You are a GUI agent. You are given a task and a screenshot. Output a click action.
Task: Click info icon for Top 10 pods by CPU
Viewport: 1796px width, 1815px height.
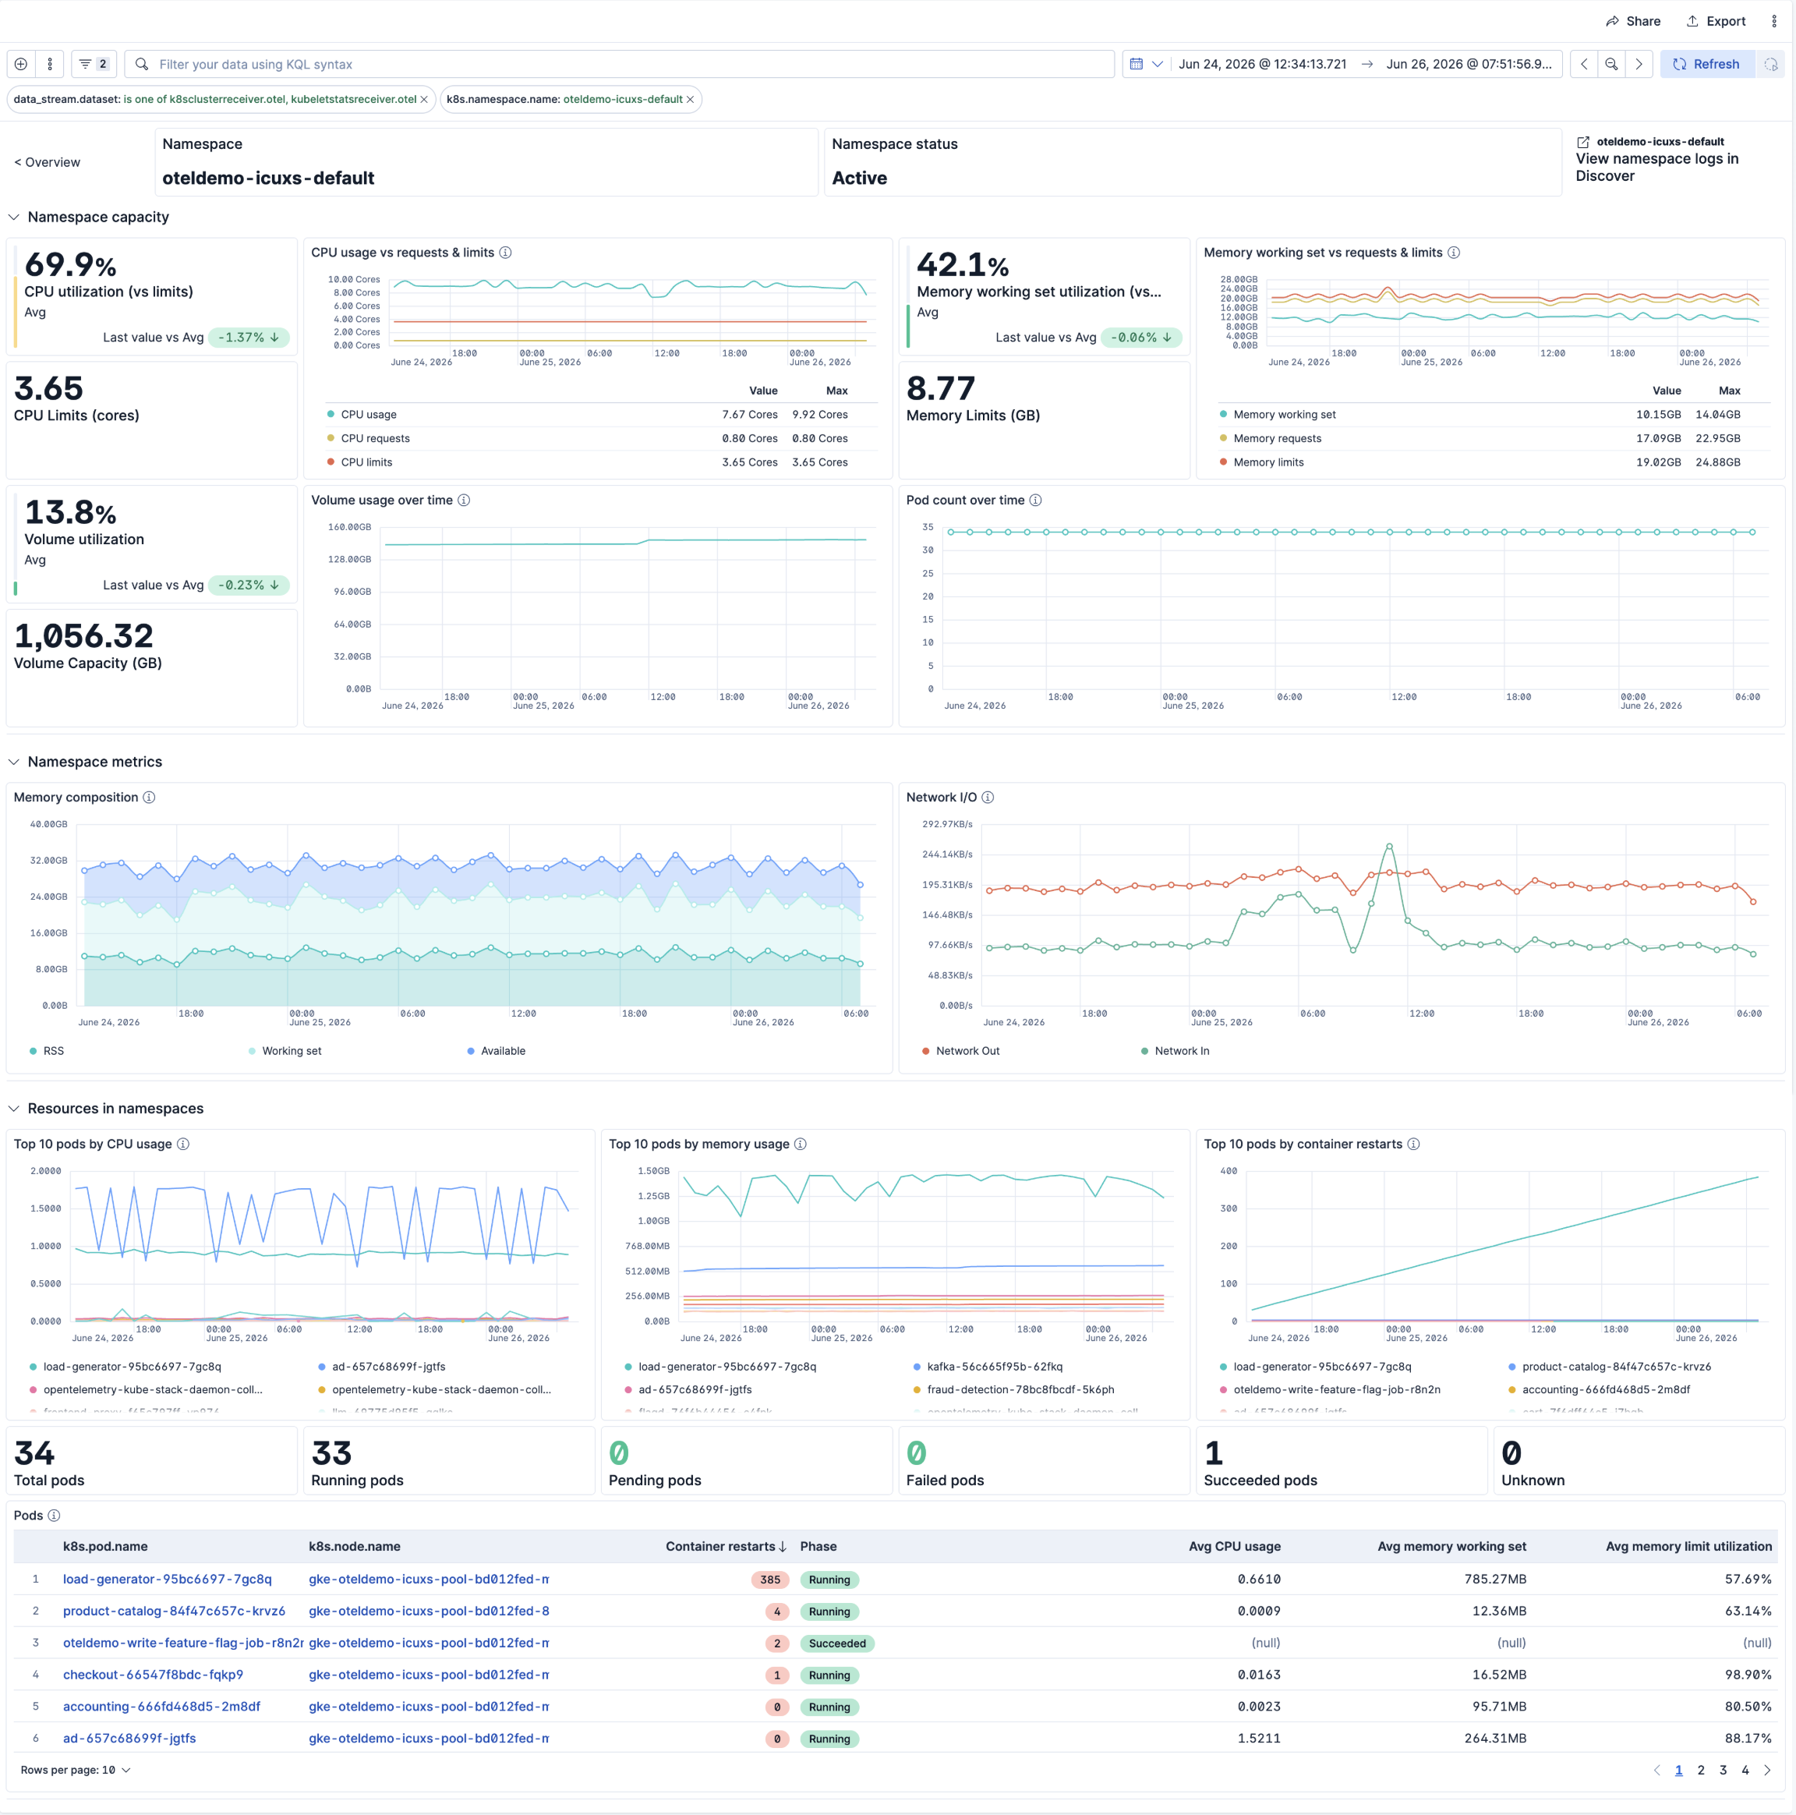click(x=183, y=1145)
